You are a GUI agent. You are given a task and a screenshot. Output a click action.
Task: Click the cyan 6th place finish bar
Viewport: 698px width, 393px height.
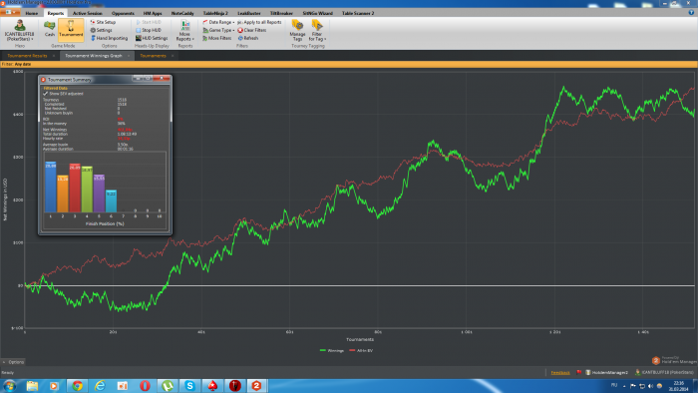(111, 201)
